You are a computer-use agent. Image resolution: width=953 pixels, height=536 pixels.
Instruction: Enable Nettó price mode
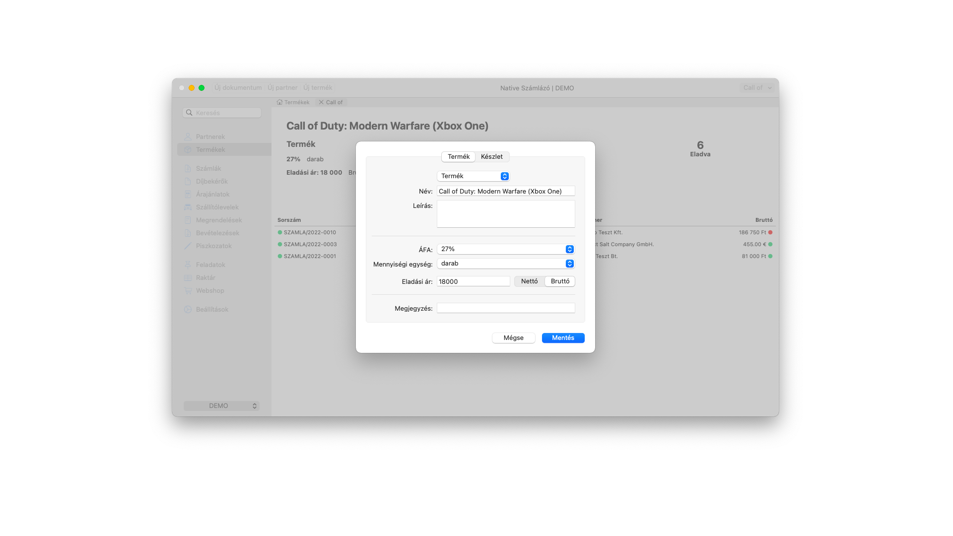(529, 281)
